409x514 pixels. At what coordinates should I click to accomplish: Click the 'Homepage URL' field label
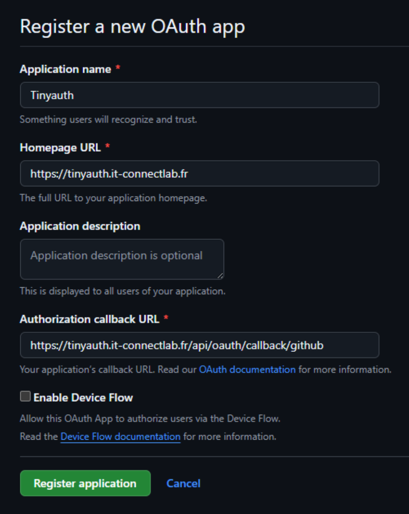click(60, 147)
